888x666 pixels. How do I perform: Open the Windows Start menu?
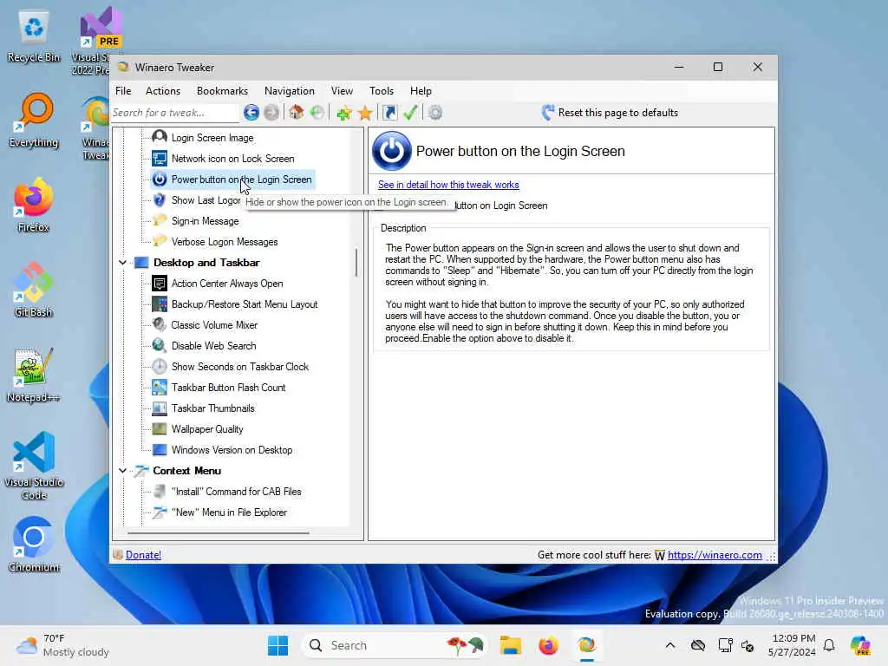[x=277, y=645]
